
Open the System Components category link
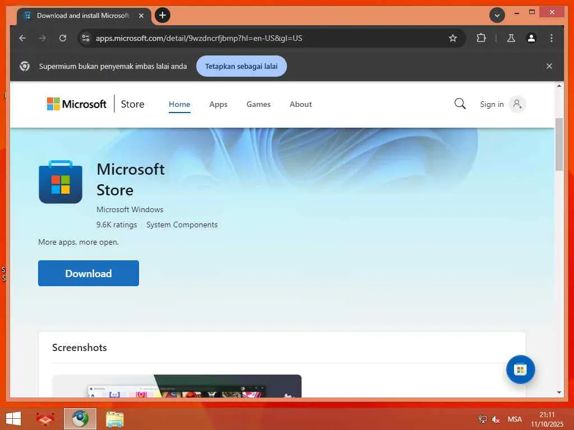click(182, 225)
